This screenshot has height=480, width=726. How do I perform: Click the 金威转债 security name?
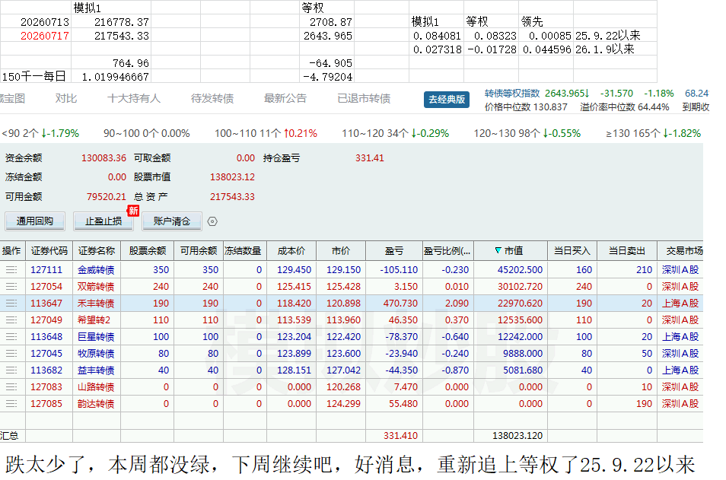point(96,269)
